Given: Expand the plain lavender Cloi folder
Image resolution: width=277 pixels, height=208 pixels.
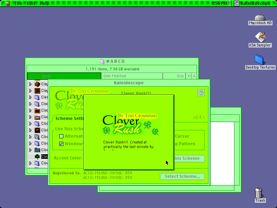Looking at the screenshot, I should [30, 124].
